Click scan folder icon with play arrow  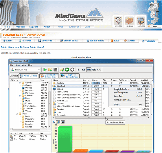click(x=50, y=70)
